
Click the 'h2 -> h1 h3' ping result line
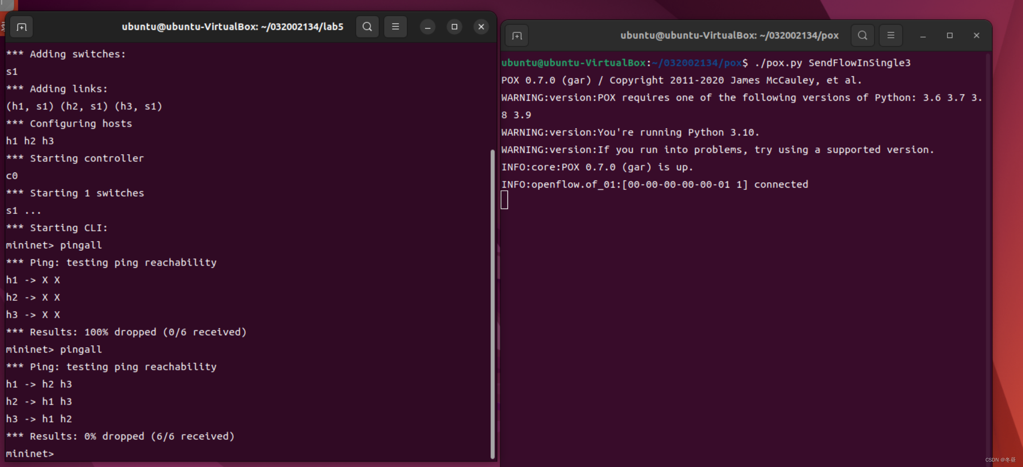pyautogui.click(x=39, y=401)
